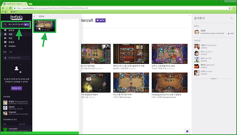Open the smoky board stream thumbnail in the second row

coord(96,83)
